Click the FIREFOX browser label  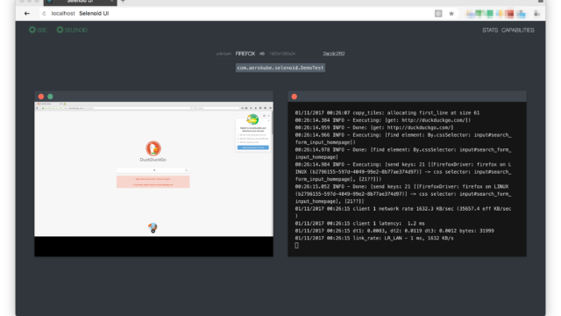[x=245, y=54]
